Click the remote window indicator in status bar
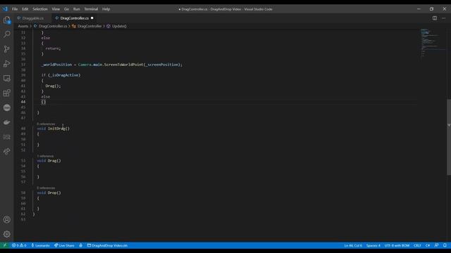 point(5,245)
